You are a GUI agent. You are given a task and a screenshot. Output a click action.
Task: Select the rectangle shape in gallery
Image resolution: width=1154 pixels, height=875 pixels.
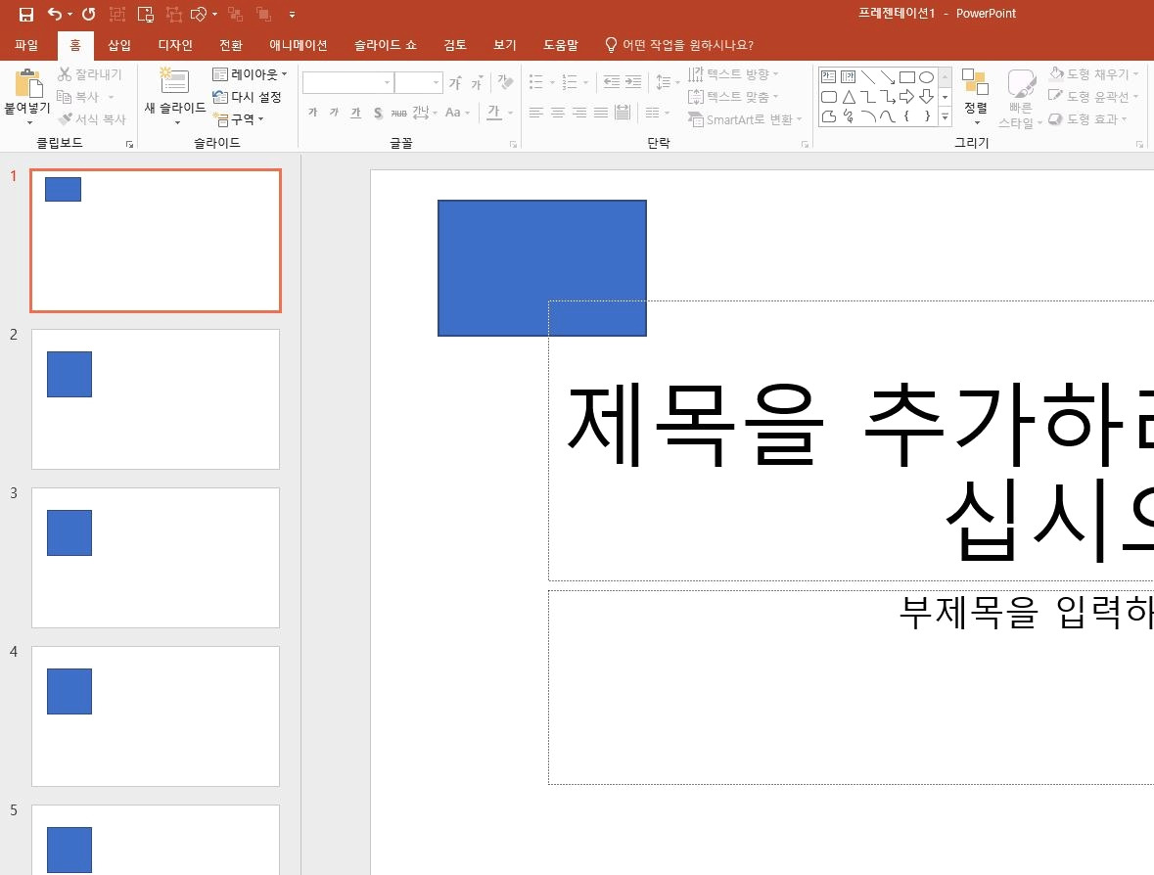click(x=906, y=77)
